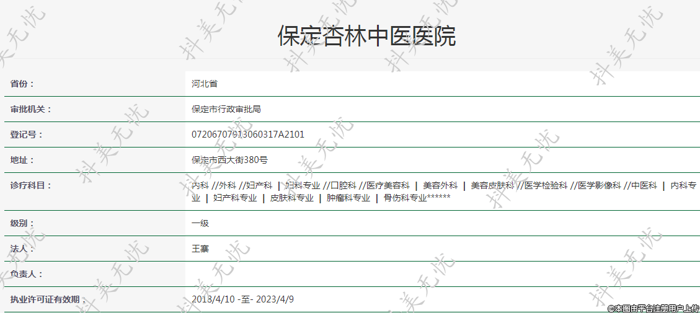700x313 pixels.
Task: Click the 中医科 department entry
Action: [644, 185]
